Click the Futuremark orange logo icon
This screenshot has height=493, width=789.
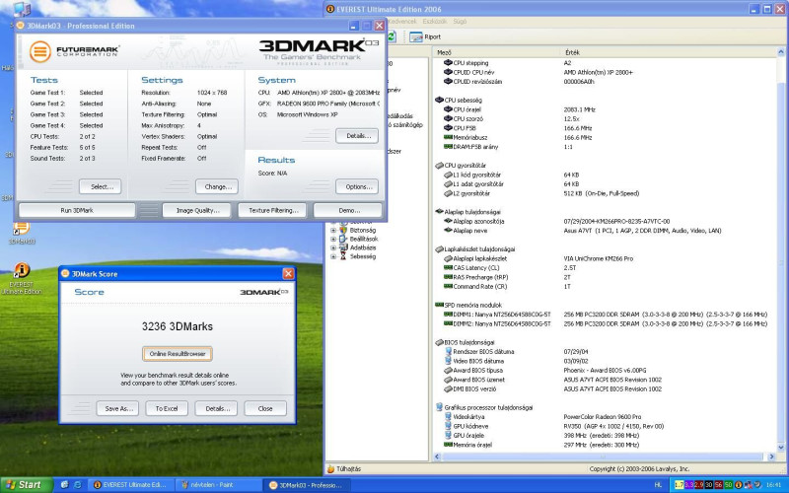click(x=40, y=51)
